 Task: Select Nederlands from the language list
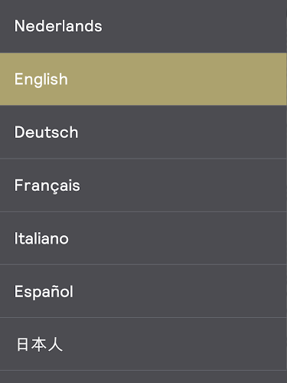tap(143, 26)
